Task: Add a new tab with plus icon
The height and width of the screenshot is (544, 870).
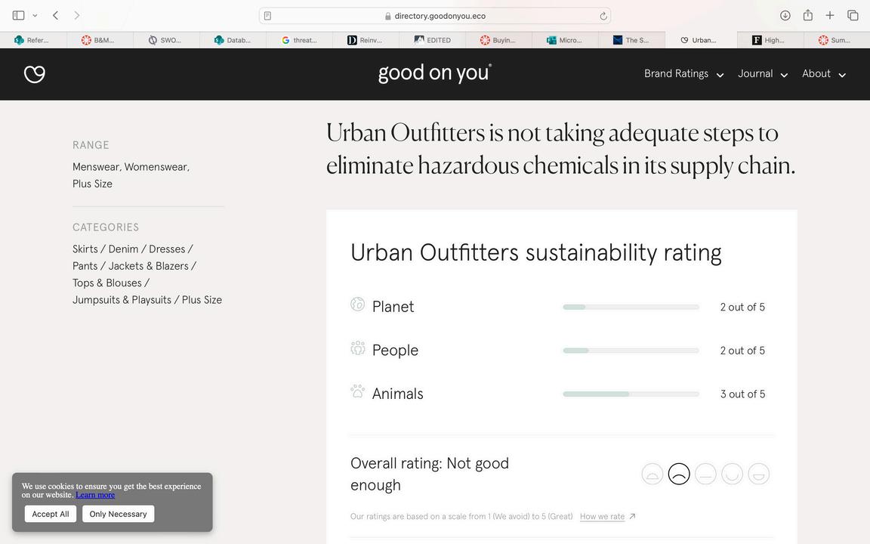Action: click(x=829, y=16)
